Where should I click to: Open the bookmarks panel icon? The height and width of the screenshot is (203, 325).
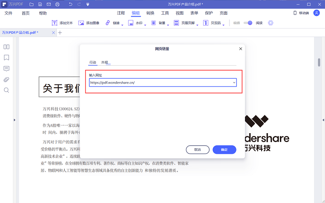6,58
